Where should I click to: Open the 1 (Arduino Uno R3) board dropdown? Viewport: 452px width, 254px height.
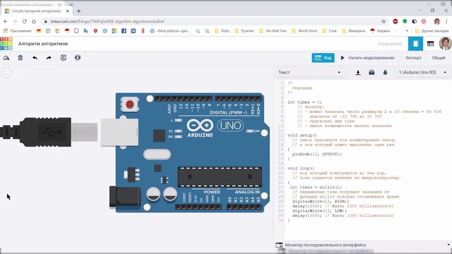click(423, 72)
